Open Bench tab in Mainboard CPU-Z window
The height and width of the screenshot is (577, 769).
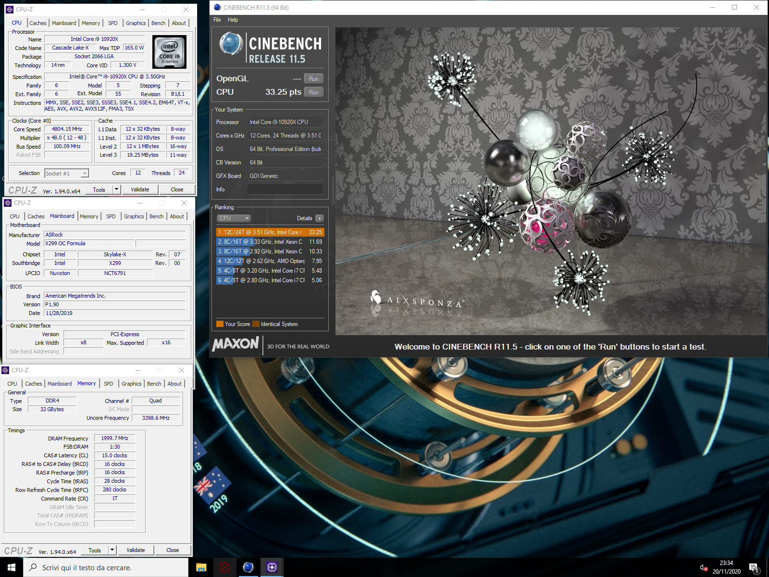(156, 216)
